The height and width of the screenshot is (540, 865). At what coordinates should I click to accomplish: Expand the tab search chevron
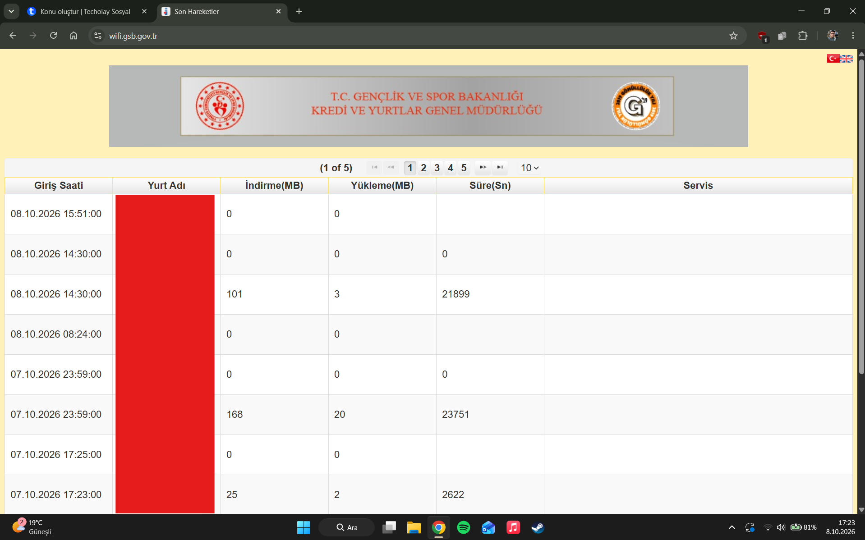(11, 11)
